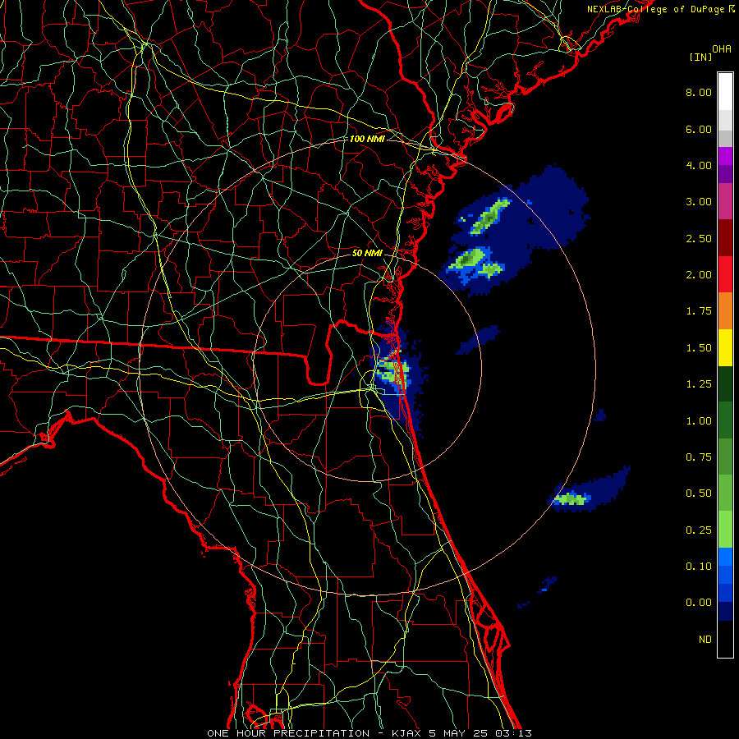Screen dimensions: 739x739
Task: Click the [IN] units label
Action: tap(700, 57)
